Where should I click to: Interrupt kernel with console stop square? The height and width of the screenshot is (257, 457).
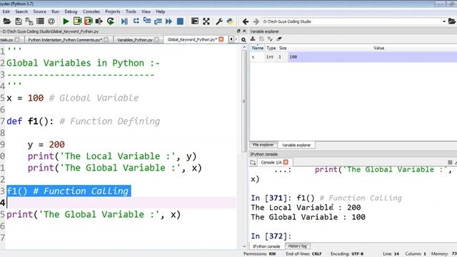450,162
